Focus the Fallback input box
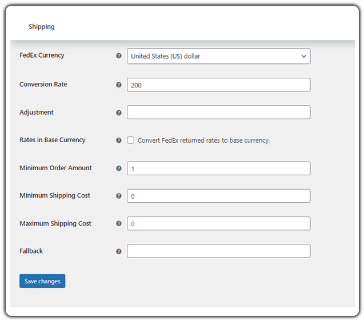Screen dimensions: 364x321 click(x=218, y=251)
